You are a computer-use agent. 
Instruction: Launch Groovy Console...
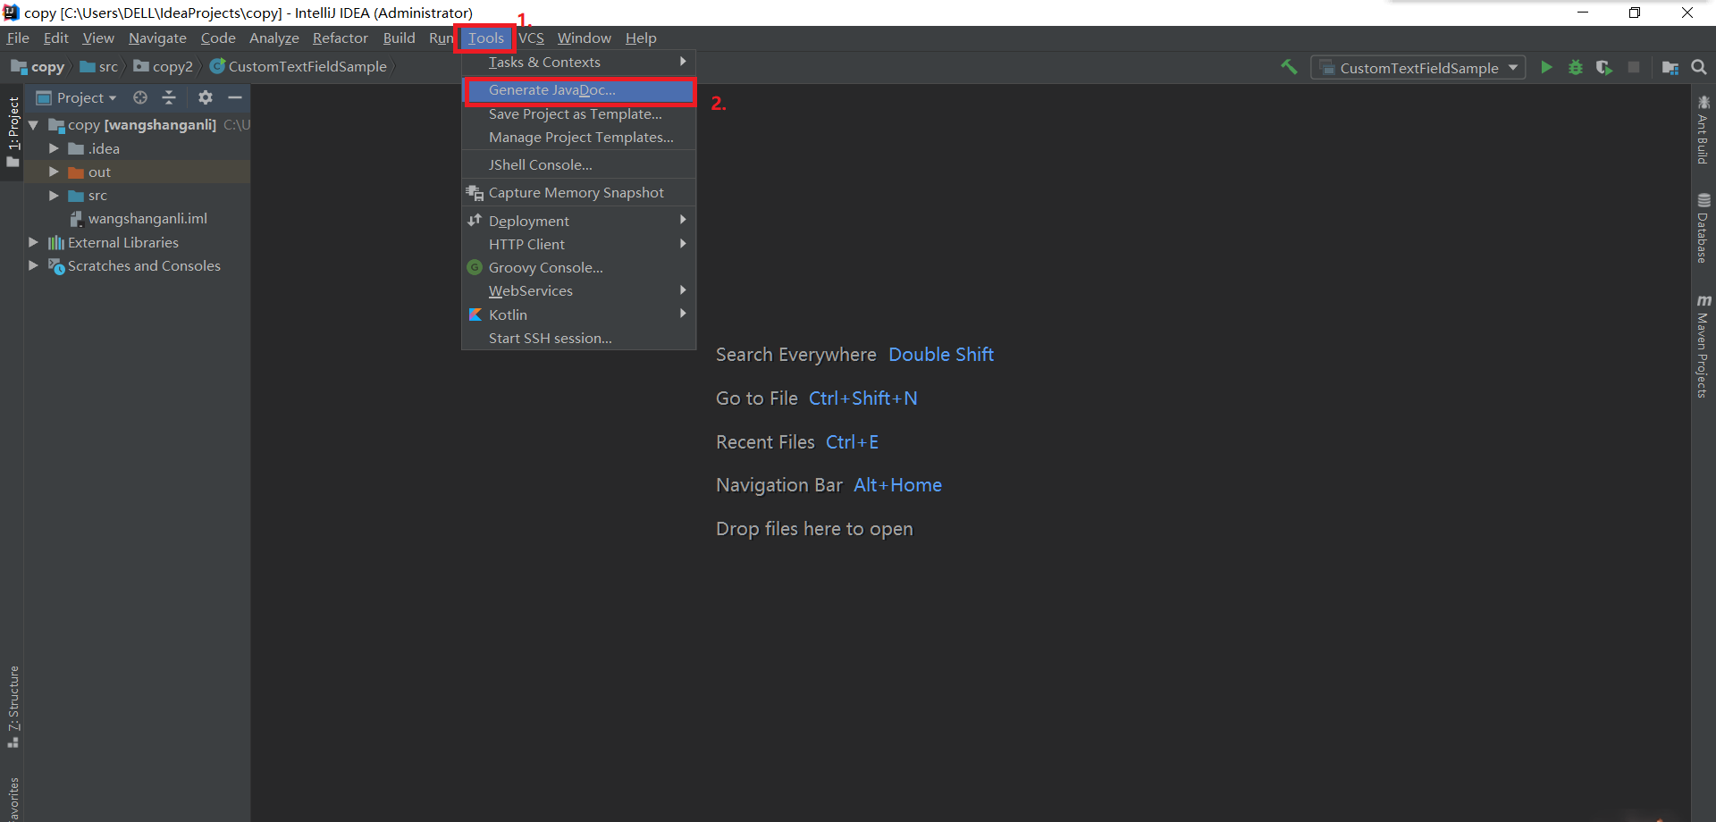(x=578, y=267)
